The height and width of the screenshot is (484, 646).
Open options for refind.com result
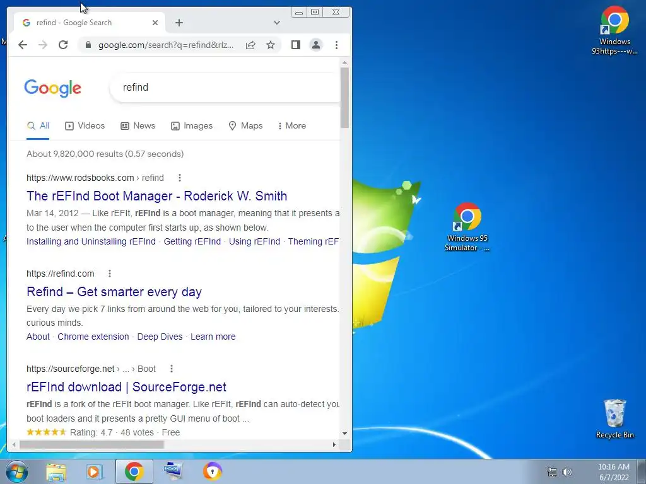click(x=110, y=274)
